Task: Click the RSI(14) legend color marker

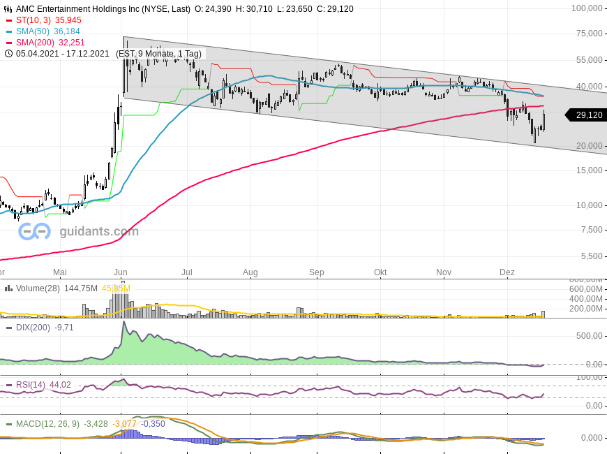Action: (x=9, y=386)
